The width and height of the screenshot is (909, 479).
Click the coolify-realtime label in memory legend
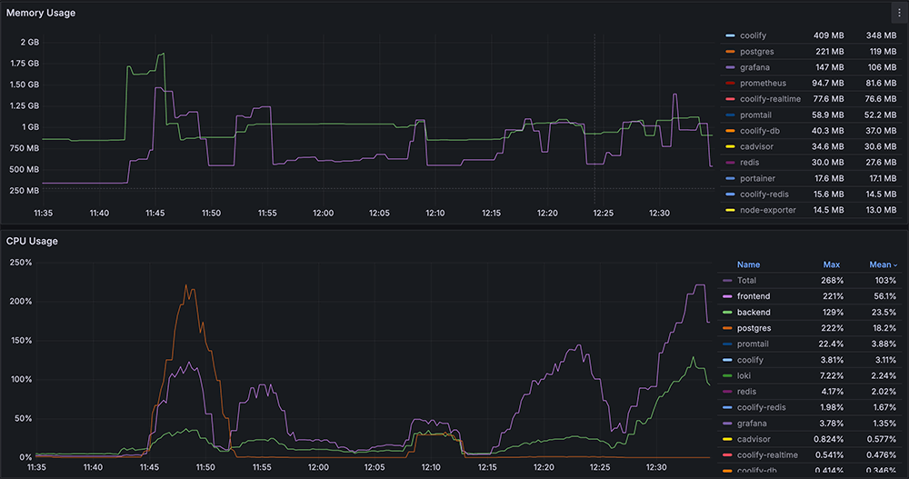click(770, 99)
